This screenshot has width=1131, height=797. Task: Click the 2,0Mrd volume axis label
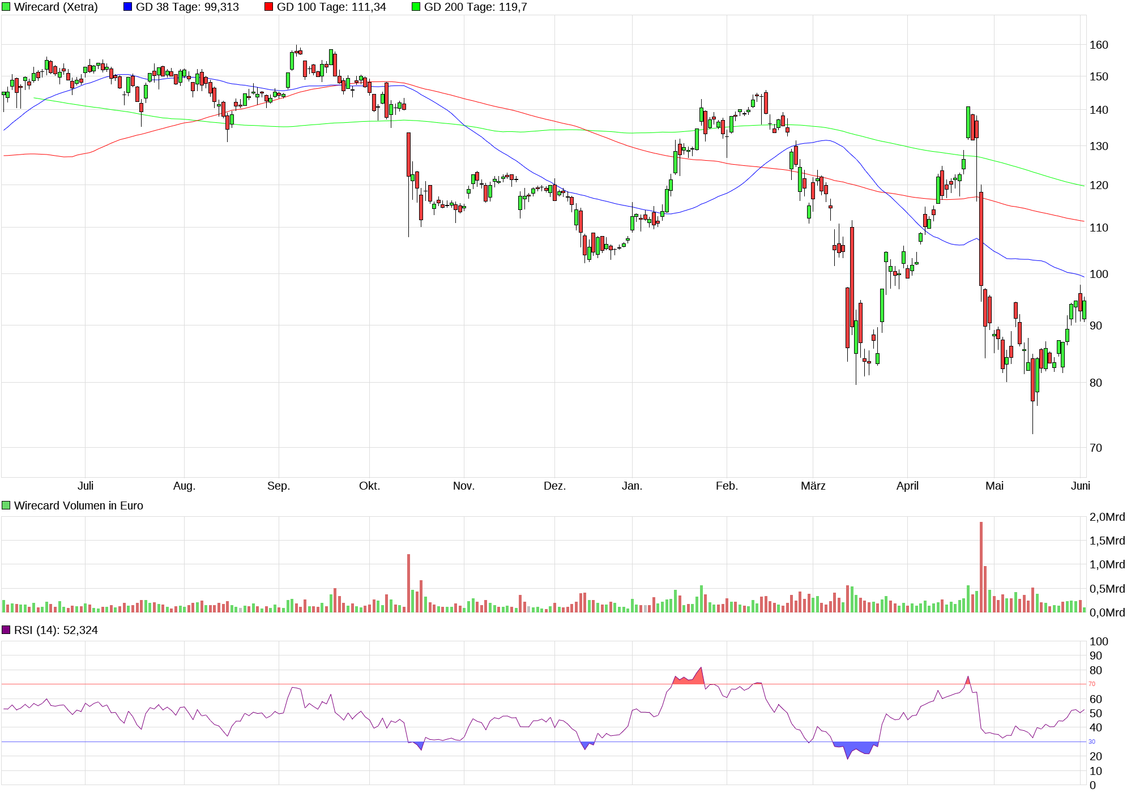pyautogui.click(x=1107, y=517)
